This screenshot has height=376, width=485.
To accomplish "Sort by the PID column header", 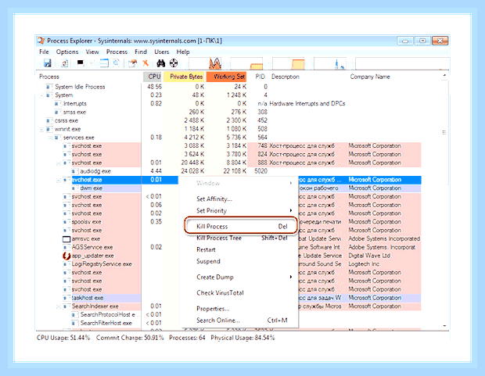I will coord(260,77).
